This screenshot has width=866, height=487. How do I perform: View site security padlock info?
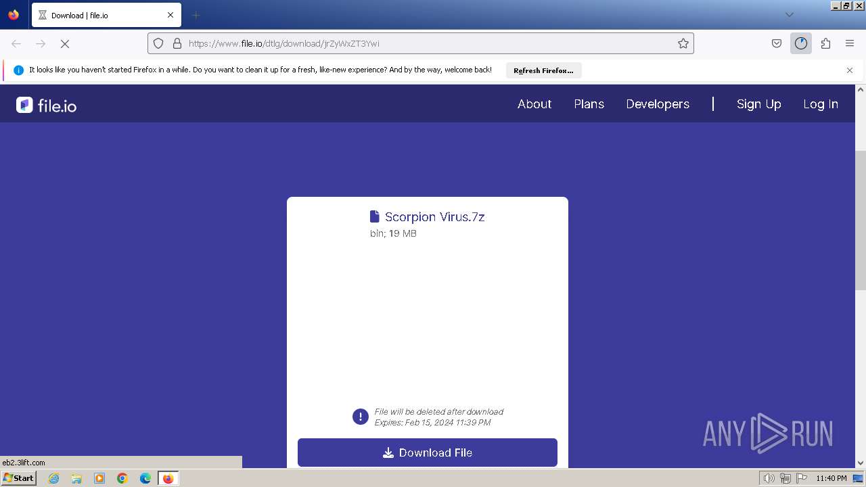click(177, 43)
